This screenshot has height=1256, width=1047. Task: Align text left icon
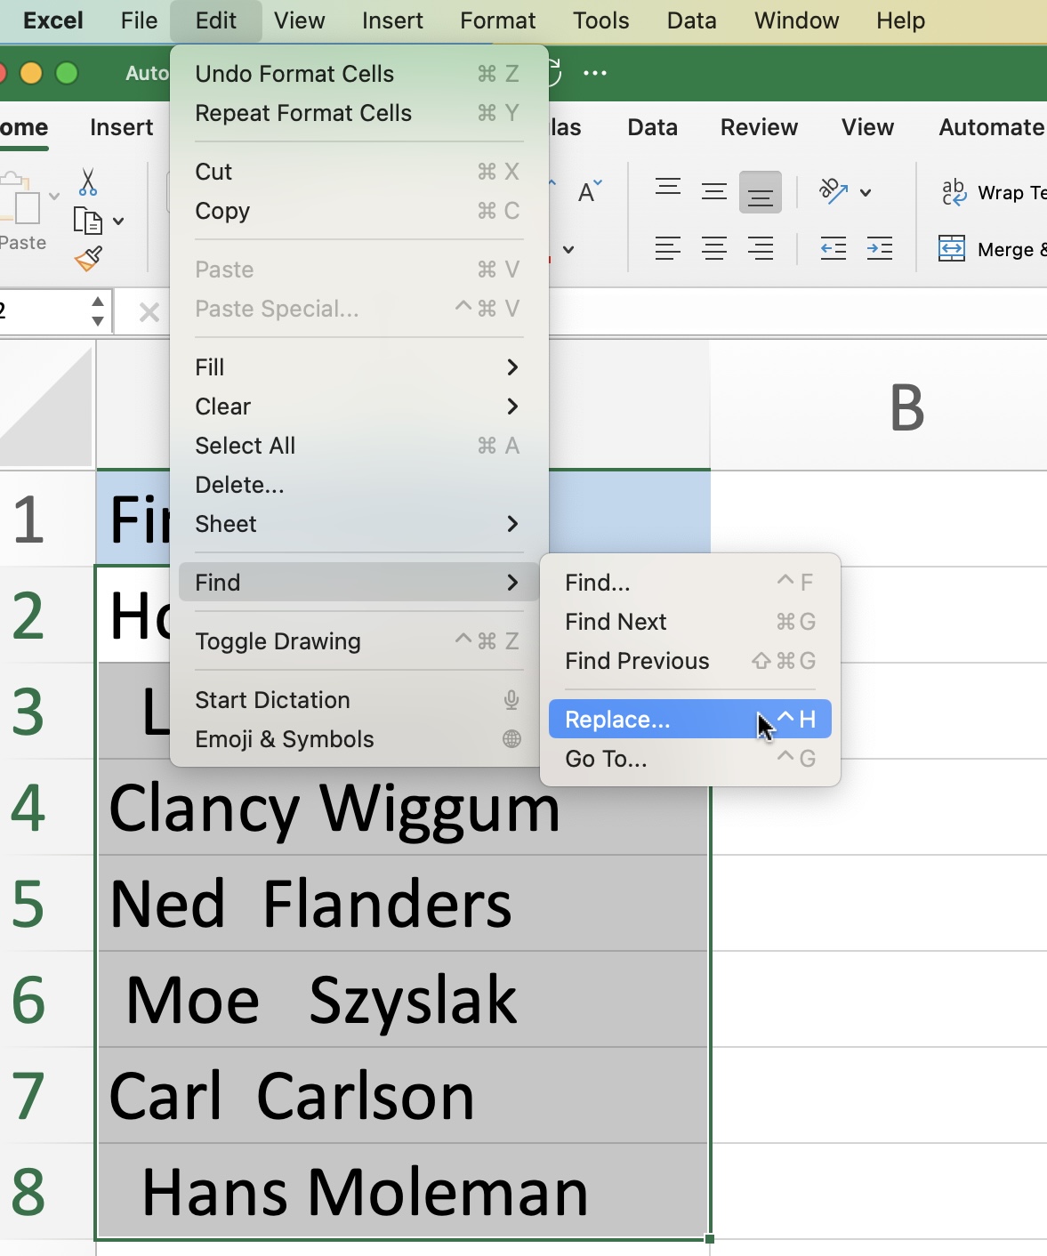click(x=668, y=248)
